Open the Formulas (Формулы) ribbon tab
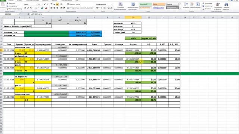Viewport: 239px width, 134px height. [45, 0]
